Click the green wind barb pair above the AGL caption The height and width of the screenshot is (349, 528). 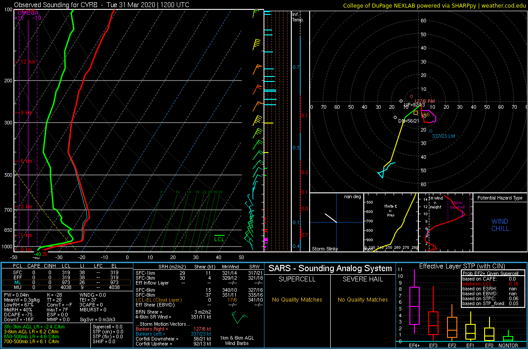click(240, 317)
